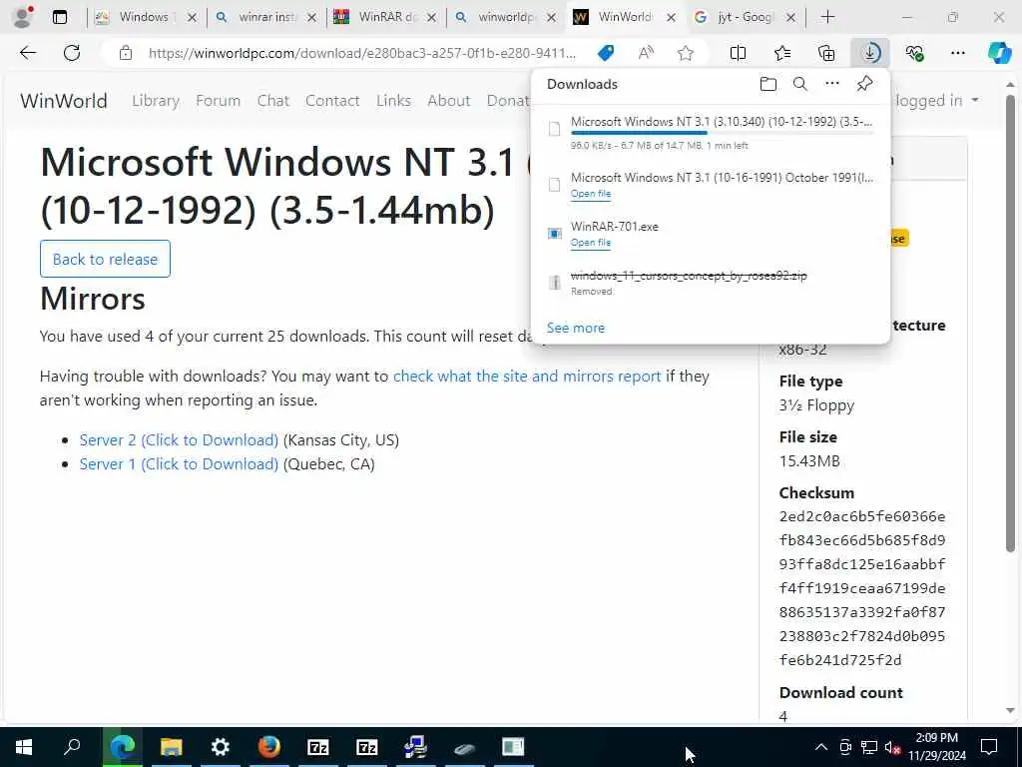Open the notification center icon
This screenshot has height=767, width=1022.
pyautogui.click(x=989, y=747)
